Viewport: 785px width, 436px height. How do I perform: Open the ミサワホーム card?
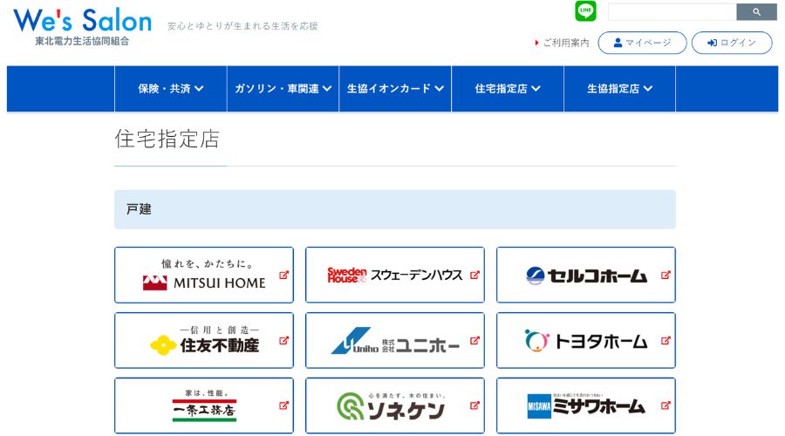(586, 405)
